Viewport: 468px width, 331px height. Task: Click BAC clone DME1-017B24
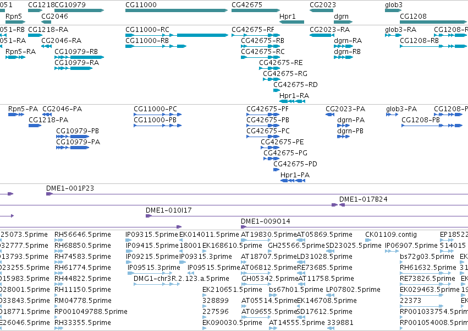tap(404, 205)
